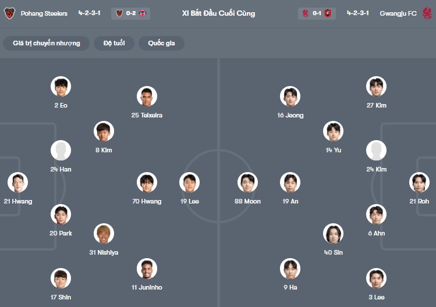
Task: Click the 2 Eo player avatar
Action: click(x=61, y=87)
